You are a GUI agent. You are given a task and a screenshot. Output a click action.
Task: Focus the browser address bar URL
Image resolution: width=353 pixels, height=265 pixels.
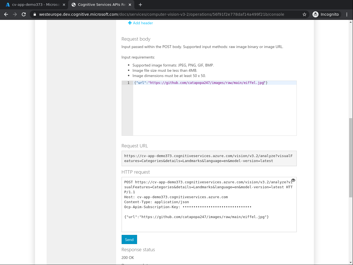coord(162,14)
